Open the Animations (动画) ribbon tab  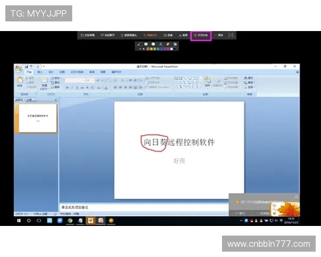(62, 72)
